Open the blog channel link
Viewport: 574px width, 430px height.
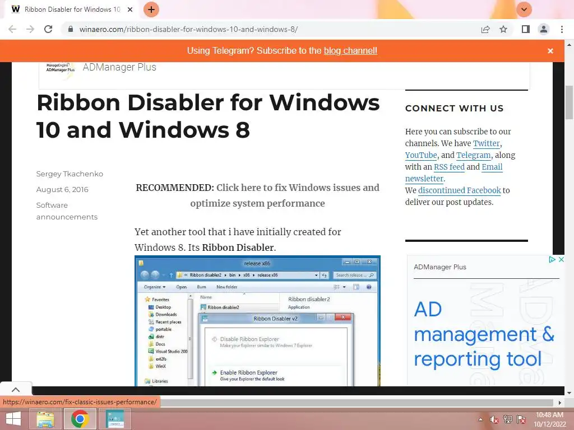click(350, 51)
